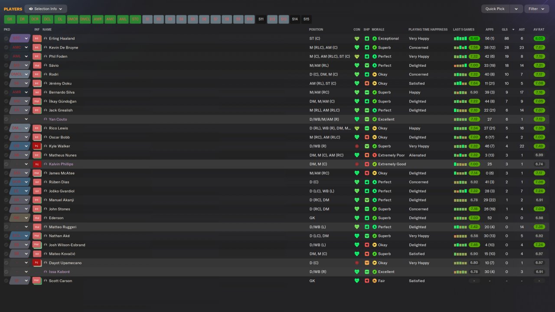This screenshot has width=555, height=312.
Task: Sort by the MORALE column header
Action: click(x=378, y=30)
